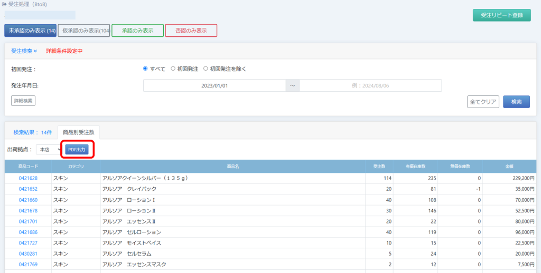
Task: Click 受注リピート登録 button
Action: point(501,15)
